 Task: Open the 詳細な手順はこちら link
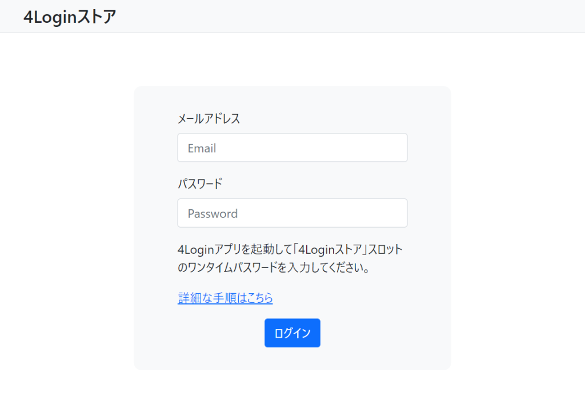[225, 298]
